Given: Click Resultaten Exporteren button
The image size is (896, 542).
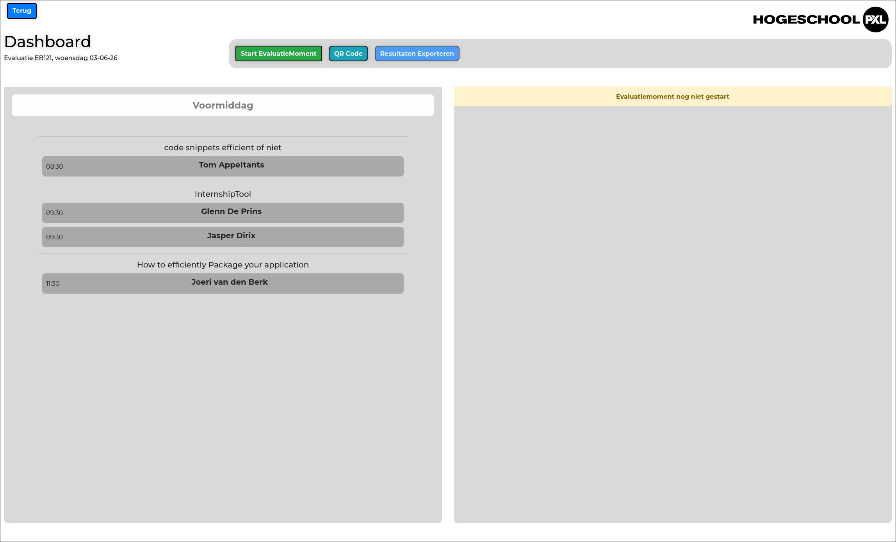Looking at the screenshot, I should coord(417,53).
